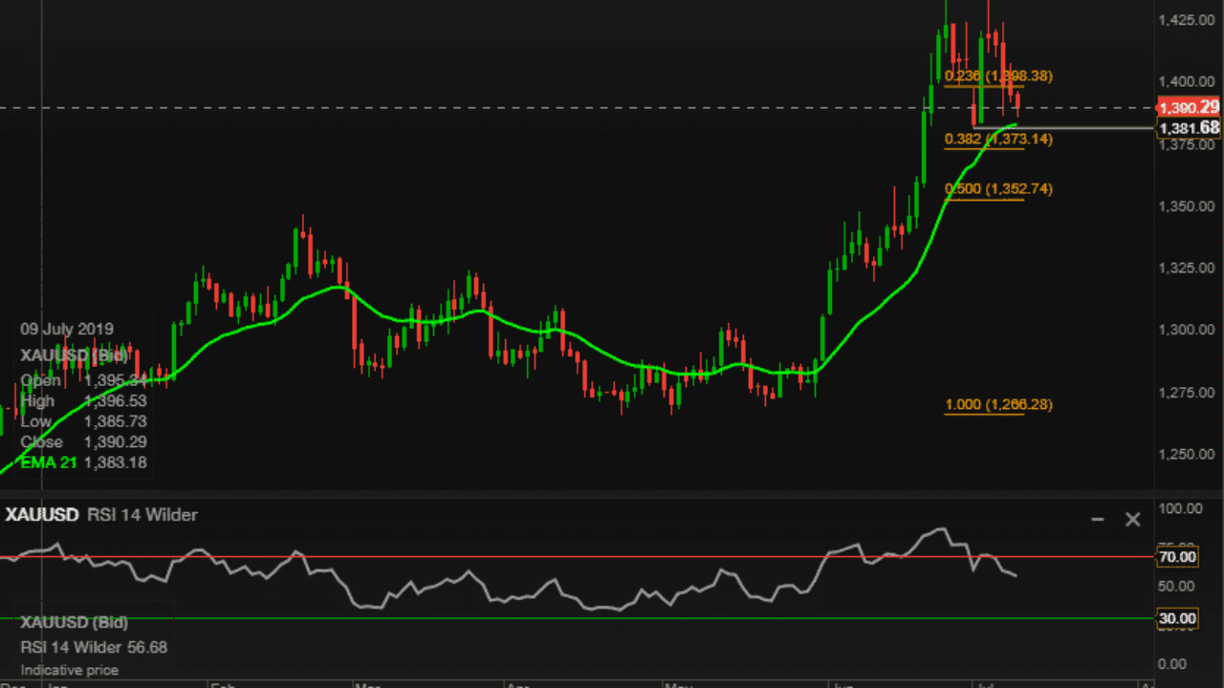Select the RSI 30.00 oversold level tag
The image size is (1224, 688).
[1177, 618]
